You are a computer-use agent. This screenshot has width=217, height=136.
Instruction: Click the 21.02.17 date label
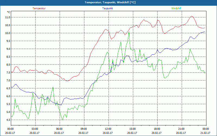[x=205, y=133]
